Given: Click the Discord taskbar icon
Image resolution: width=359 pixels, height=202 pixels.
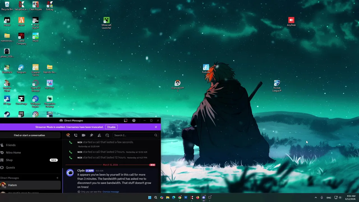Looking at the screenshot, I should point(204,198).
